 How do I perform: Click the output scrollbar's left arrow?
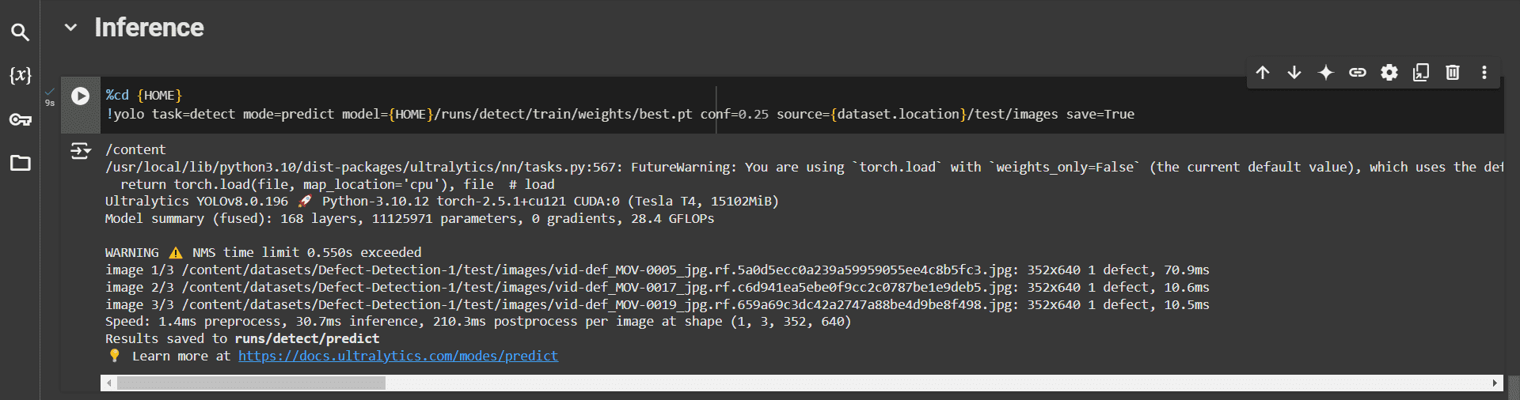[109, 383]
